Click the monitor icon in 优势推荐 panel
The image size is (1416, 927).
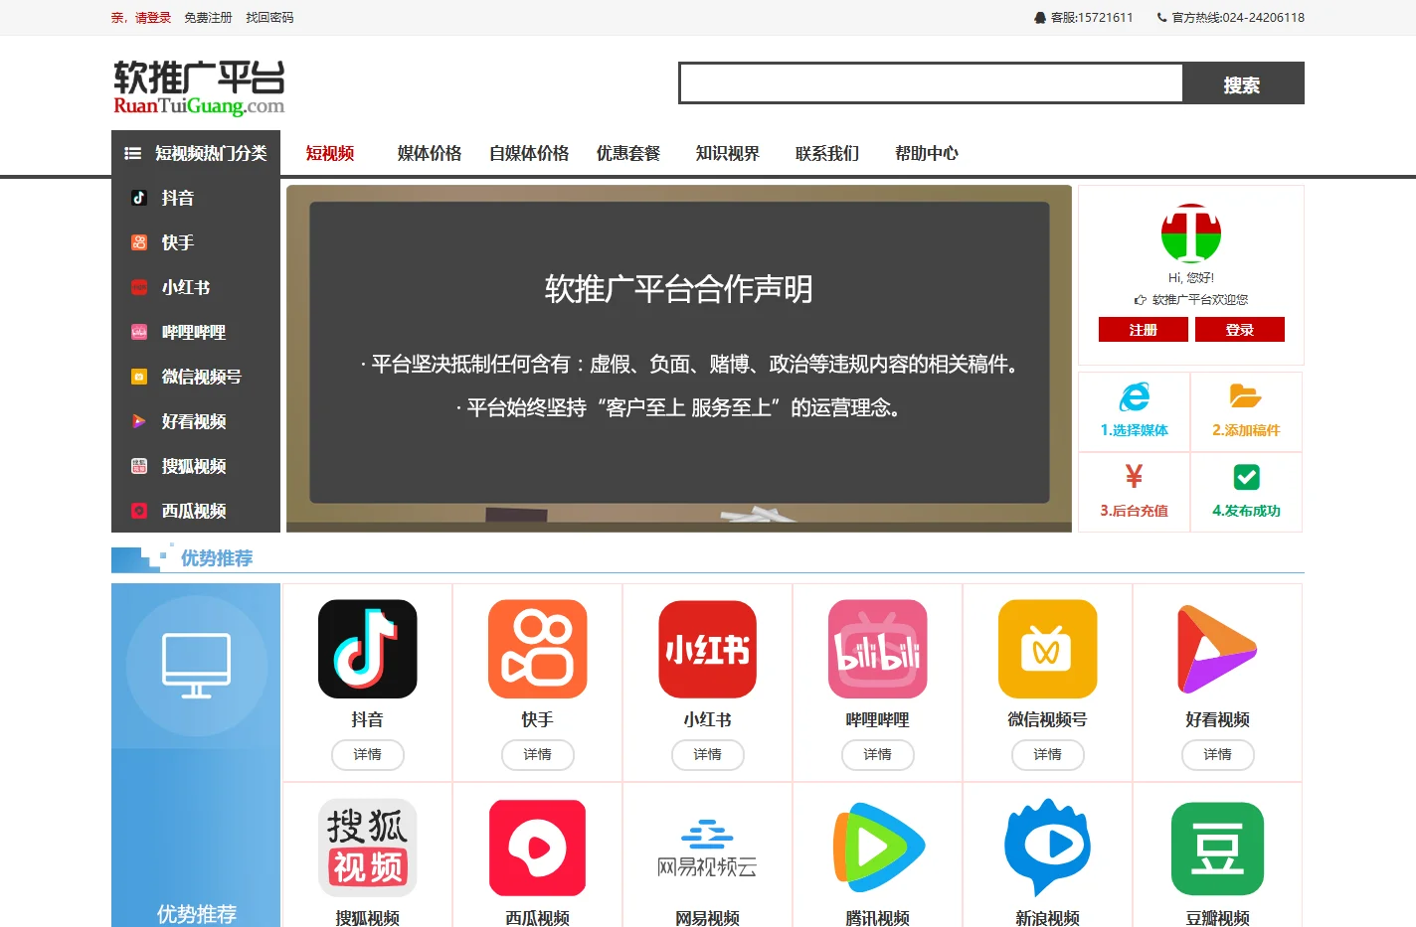pyautogui.click(x=197, y=666)
